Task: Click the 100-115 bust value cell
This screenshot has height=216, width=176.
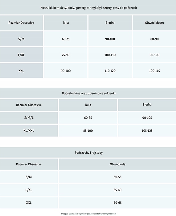Action: (x=154, y=71)
